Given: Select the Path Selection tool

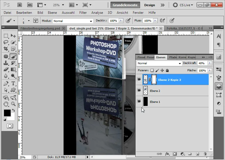Looking at the screenshot, I should click(6, 90).
